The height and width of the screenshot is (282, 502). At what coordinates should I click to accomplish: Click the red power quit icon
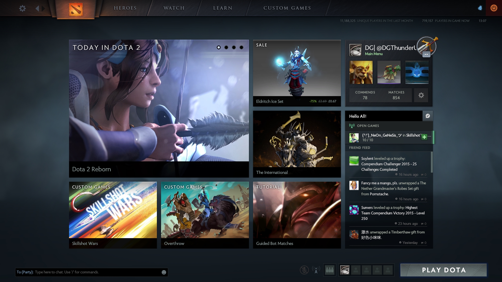click(x=494, y=8)
